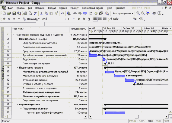
Task: Open the Сервис menu
Action: click(x=63, y=8)
